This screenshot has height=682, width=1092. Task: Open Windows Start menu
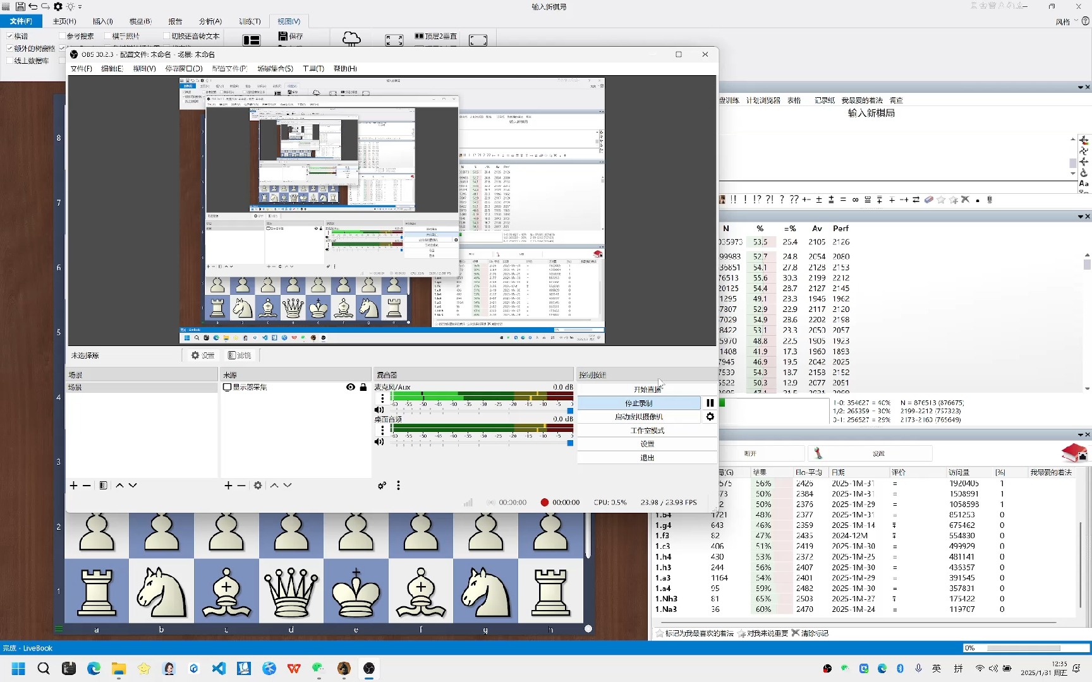tap(18, 668)
